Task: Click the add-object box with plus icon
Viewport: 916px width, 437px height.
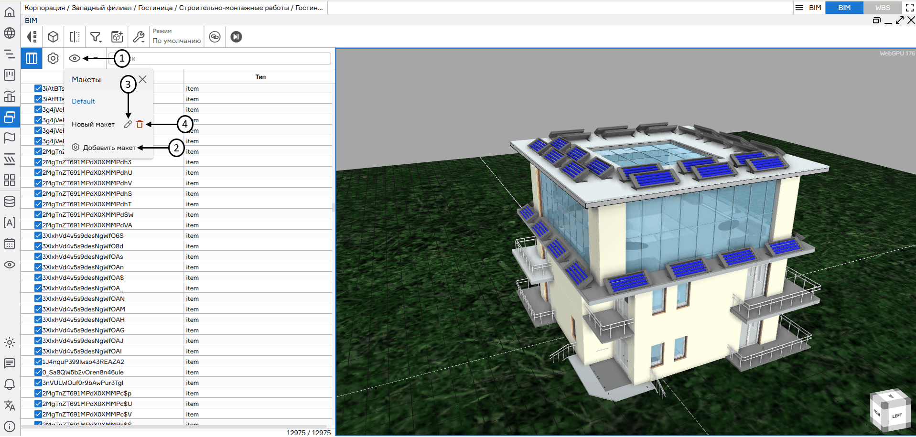Action: [117, 37]
